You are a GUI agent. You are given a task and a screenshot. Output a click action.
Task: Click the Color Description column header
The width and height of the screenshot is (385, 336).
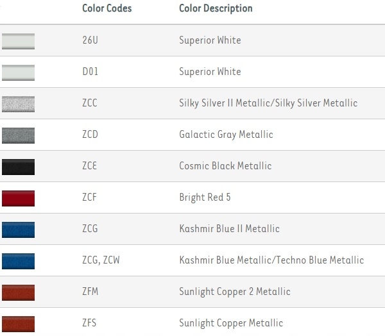coord(216,9)
